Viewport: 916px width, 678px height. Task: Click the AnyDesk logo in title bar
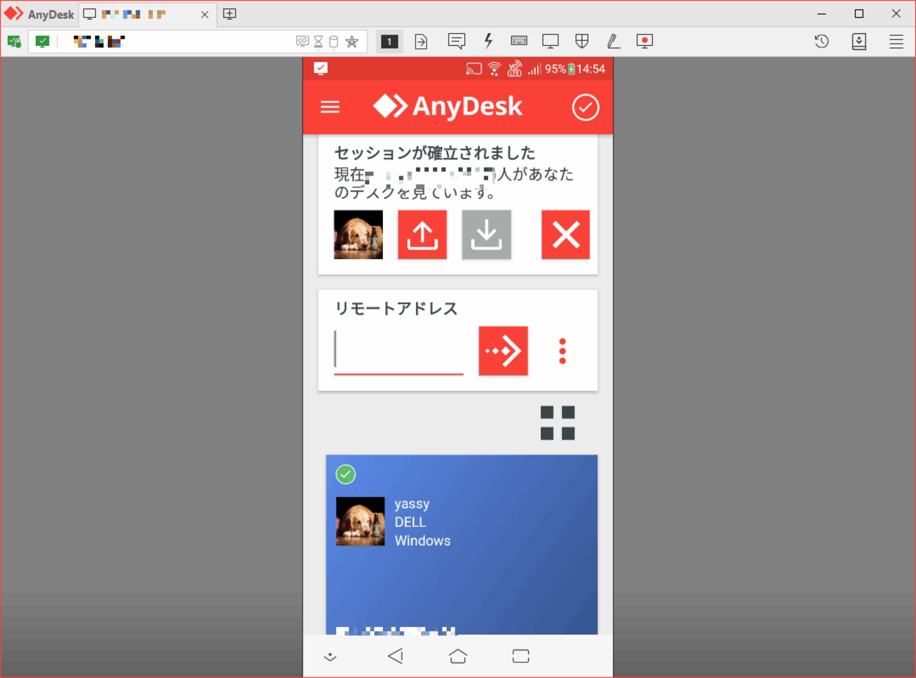[39, 14]
